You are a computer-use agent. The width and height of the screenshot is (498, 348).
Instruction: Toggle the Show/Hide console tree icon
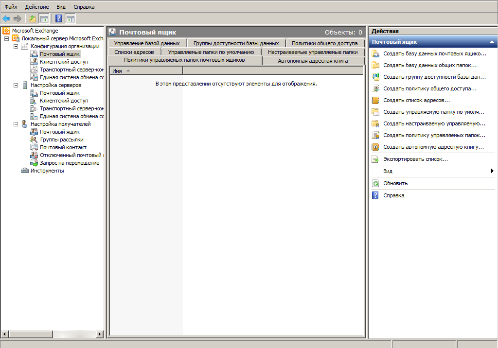tap(44, 19)
